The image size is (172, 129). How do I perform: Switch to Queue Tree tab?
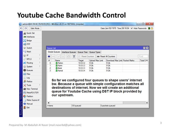pos(82,52)
